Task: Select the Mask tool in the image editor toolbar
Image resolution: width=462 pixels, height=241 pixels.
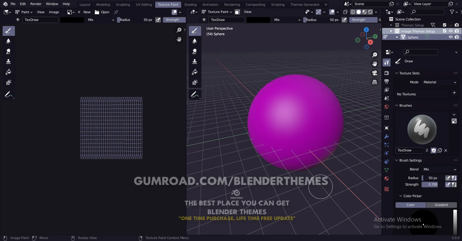Action: [x=9, y=82]
